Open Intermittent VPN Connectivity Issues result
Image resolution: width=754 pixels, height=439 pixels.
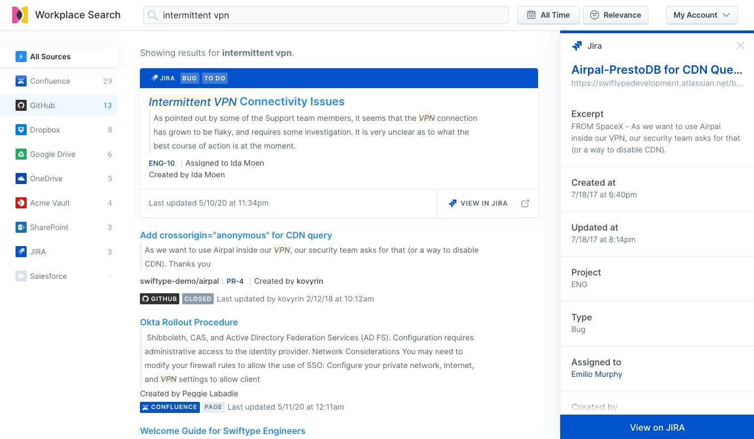coord(247,101)
